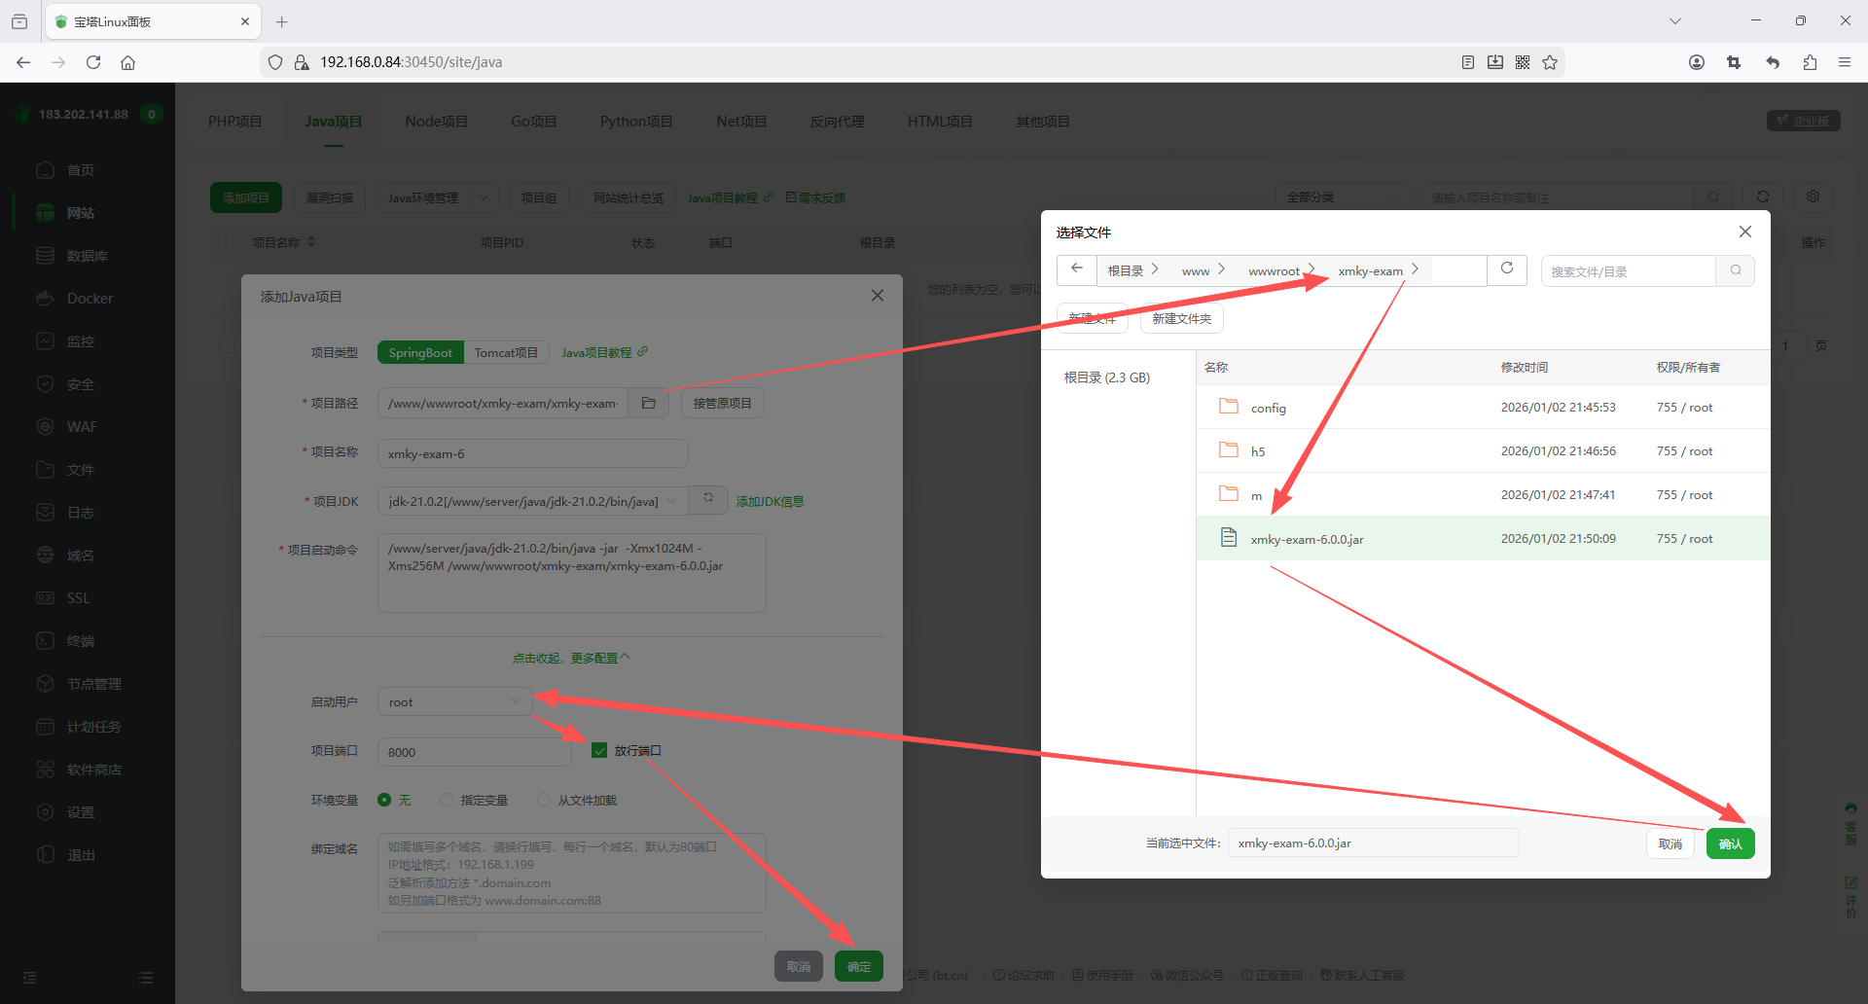
Task: Click the 新建文件夹 button
Action: click(1181, 318)
